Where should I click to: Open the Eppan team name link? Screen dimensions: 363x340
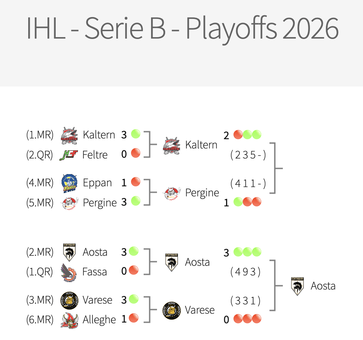click(97, 183)
